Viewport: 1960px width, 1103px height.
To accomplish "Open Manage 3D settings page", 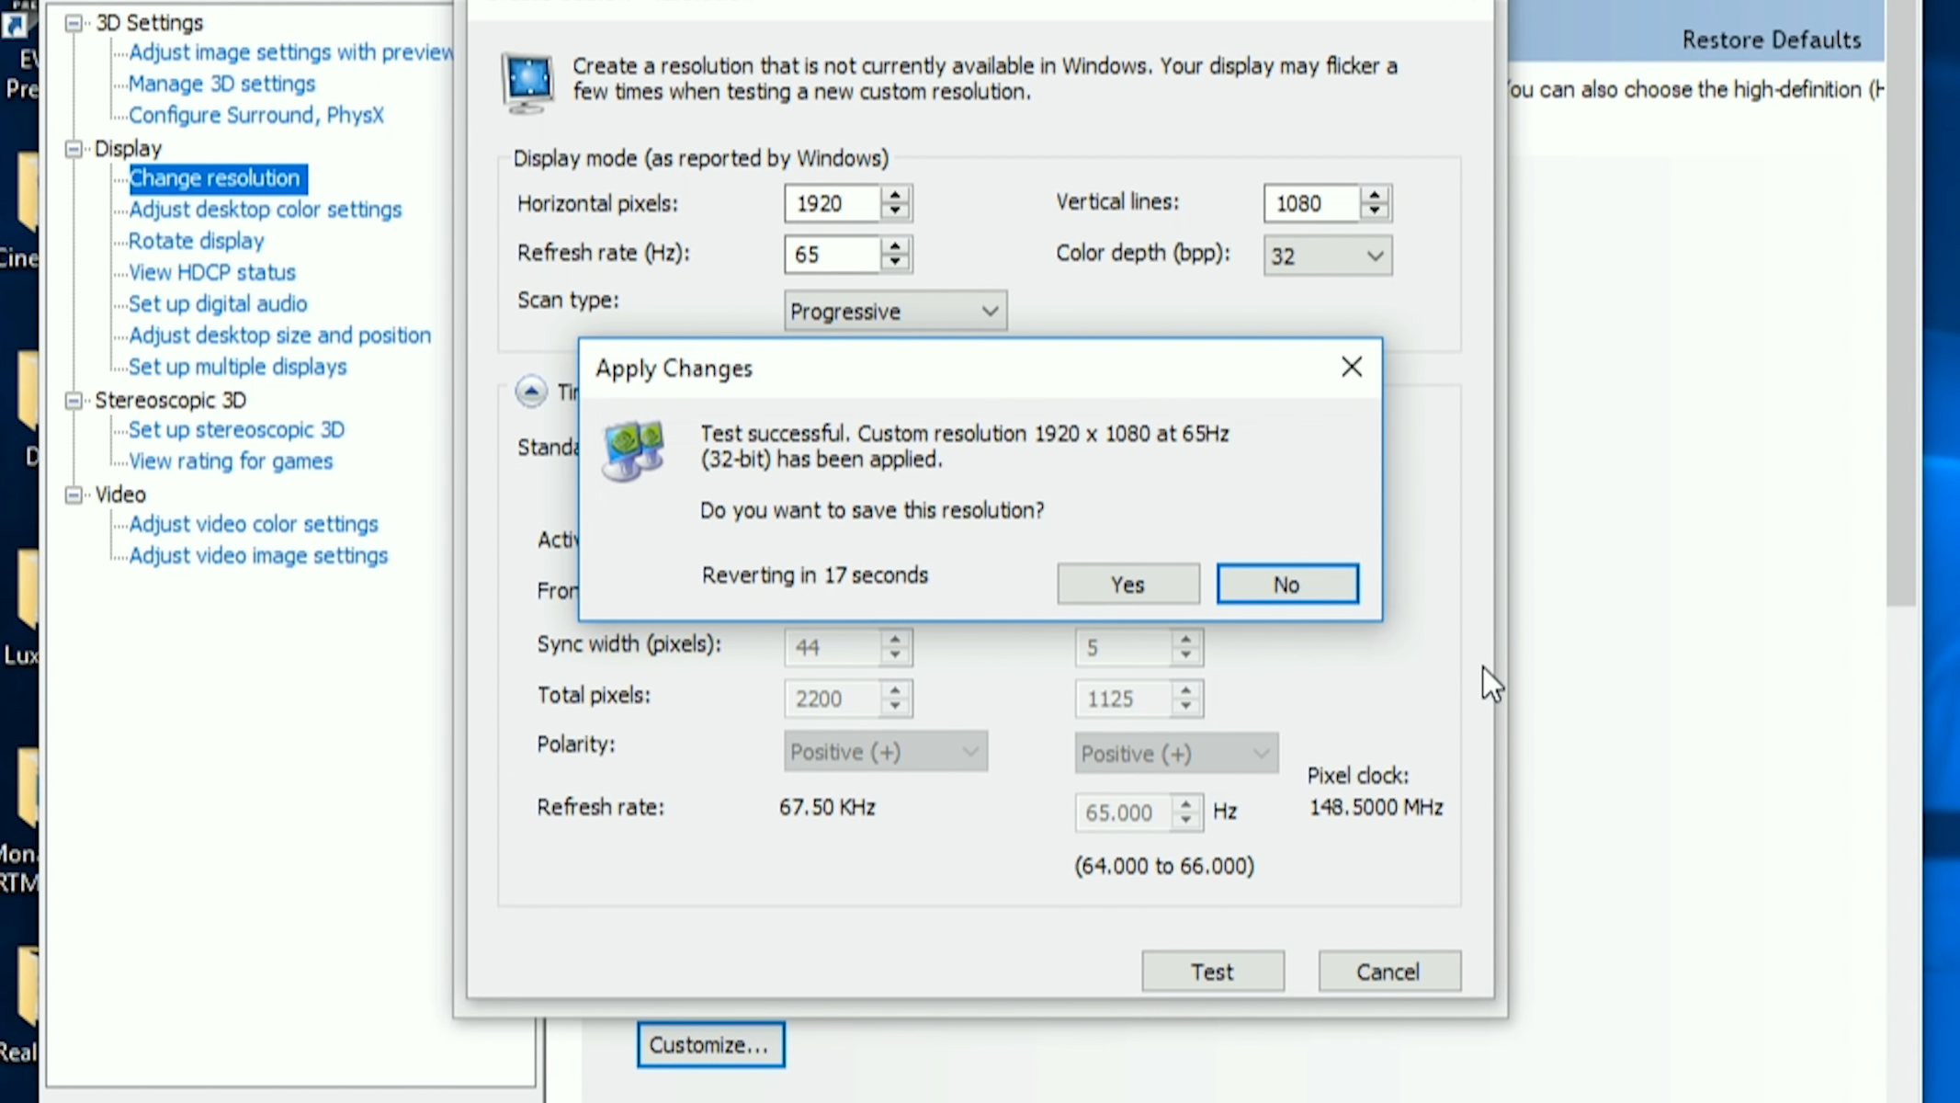I will (221, 84).
